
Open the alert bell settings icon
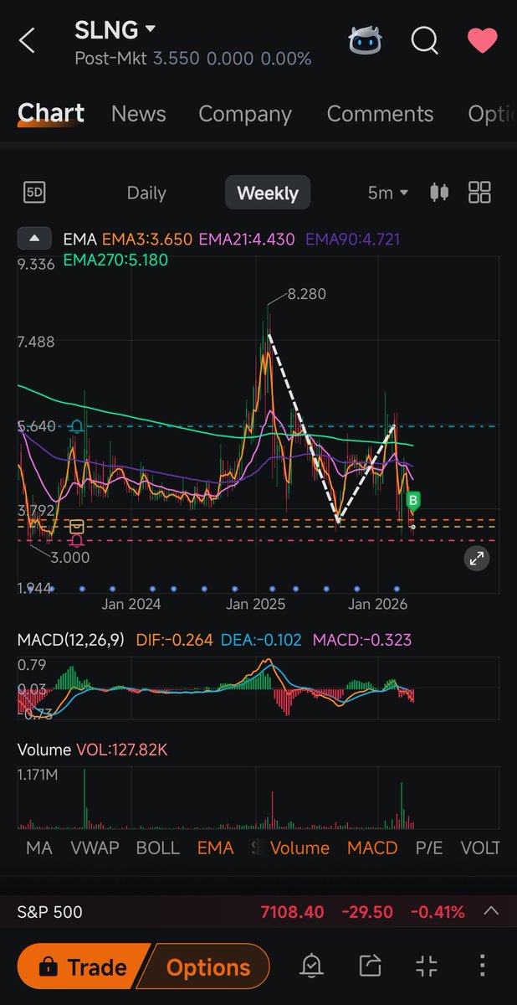tap(311, 966)
